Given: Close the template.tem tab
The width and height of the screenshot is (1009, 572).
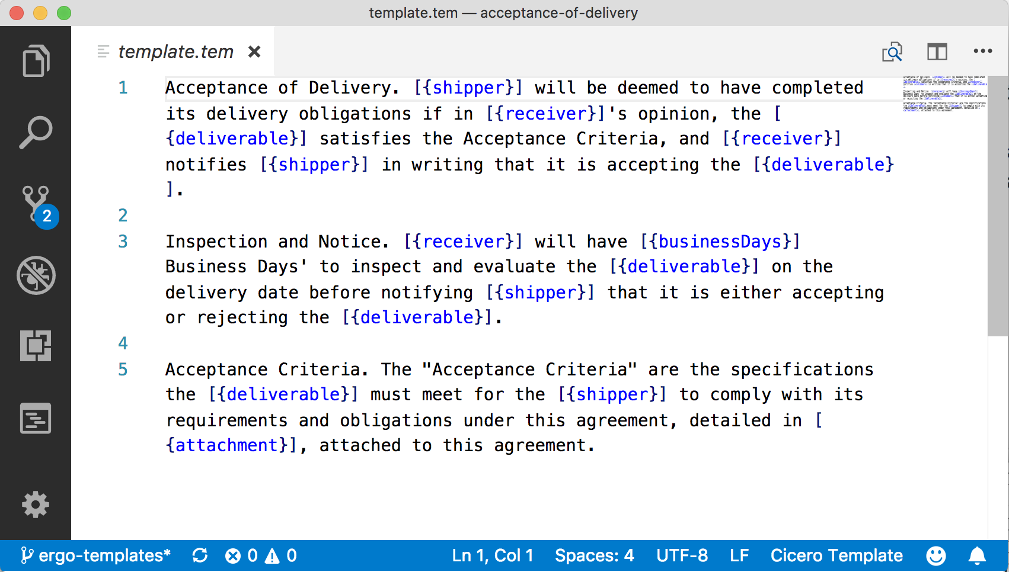Looking at the screenshot, I should [x=254, y=52].
